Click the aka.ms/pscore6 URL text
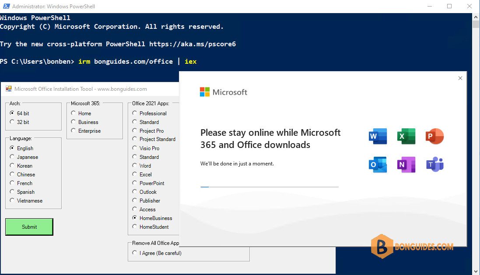This screenshot has height=275, width=480. pyautogui.click(x=193, y=44)
